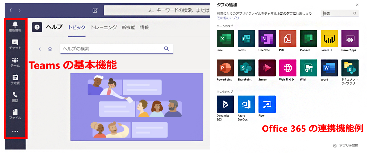Click the help back chevron
Screen dimensions: 368x153
click(40, 49)
